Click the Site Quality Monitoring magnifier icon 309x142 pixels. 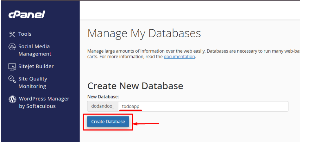point(12,79)
